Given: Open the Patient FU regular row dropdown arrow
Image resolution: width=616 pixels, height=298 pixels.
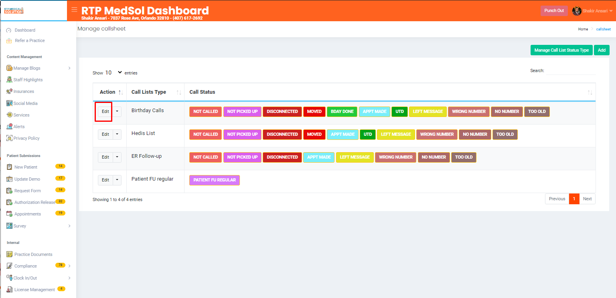Looking at the screenshot, I should tap(117, 180).
